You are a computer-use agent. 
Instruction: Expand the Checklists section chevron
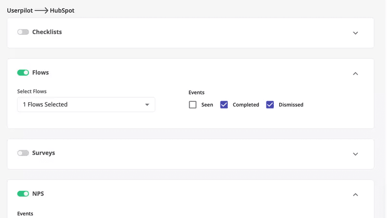point(356,33)
